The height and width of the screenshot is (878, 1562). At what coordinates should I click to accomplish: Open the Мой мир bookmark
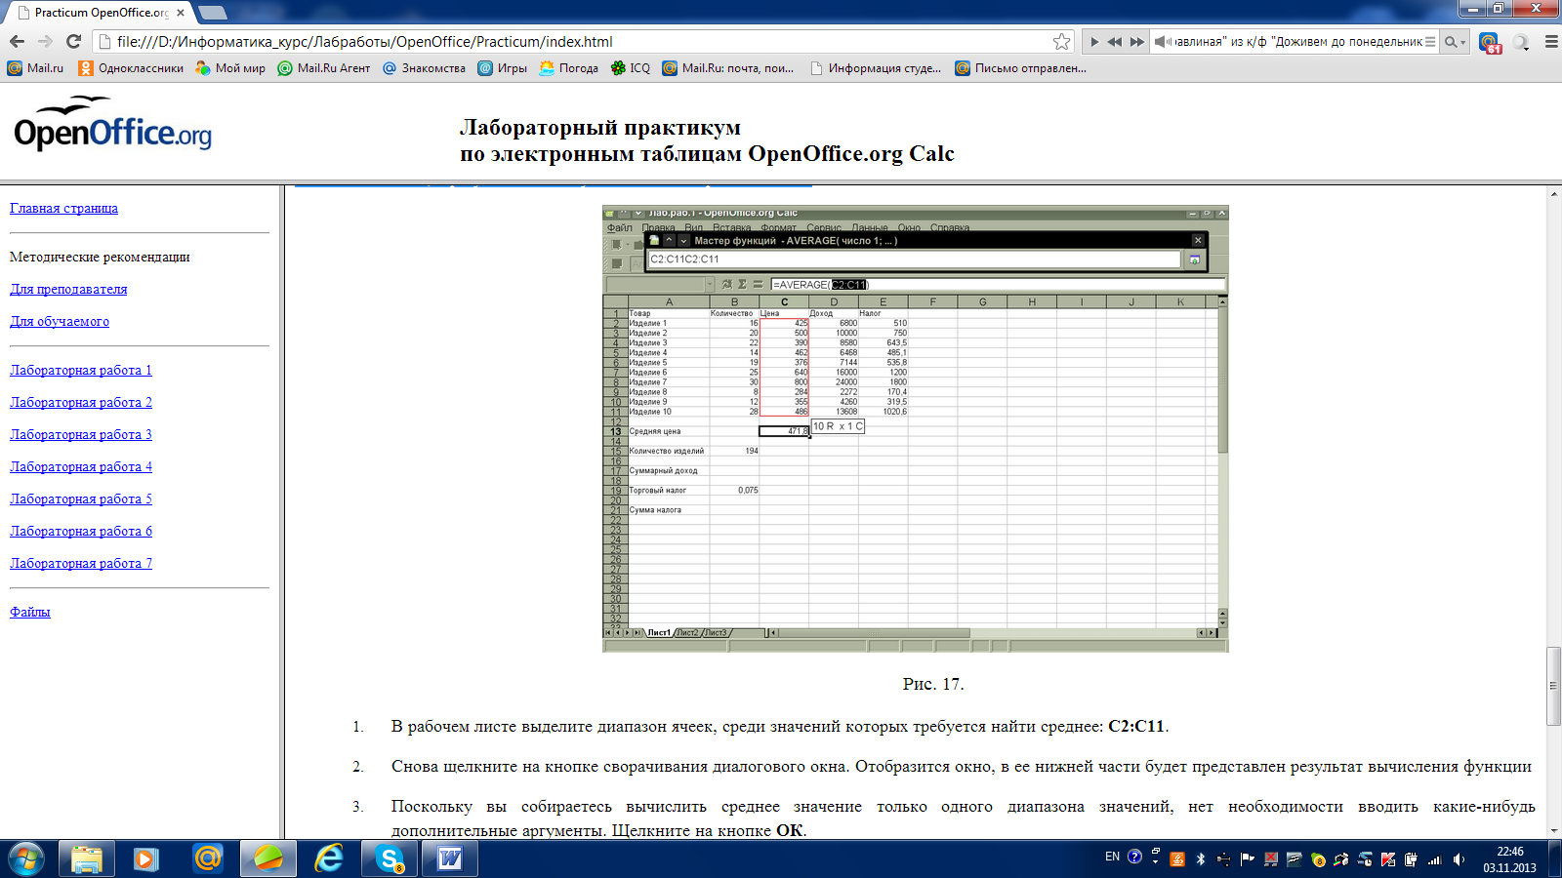(230, 68)
